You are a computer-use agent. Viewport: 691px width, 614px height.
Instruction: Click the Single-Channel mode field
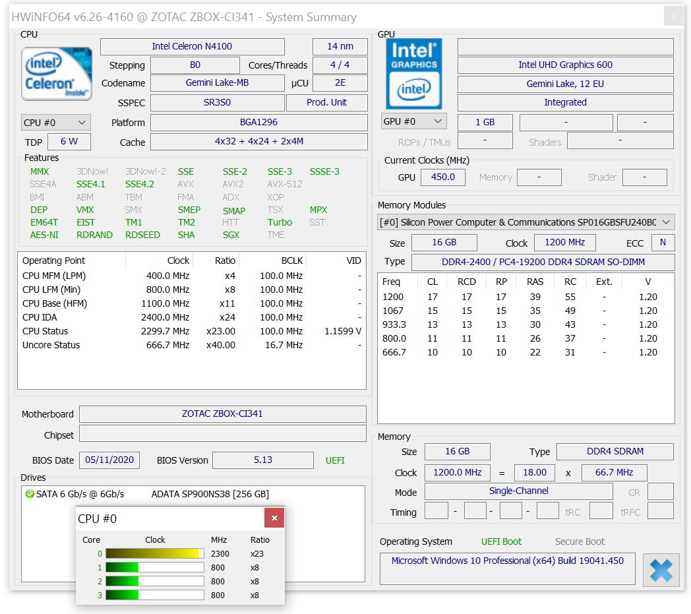pos(519,491)
